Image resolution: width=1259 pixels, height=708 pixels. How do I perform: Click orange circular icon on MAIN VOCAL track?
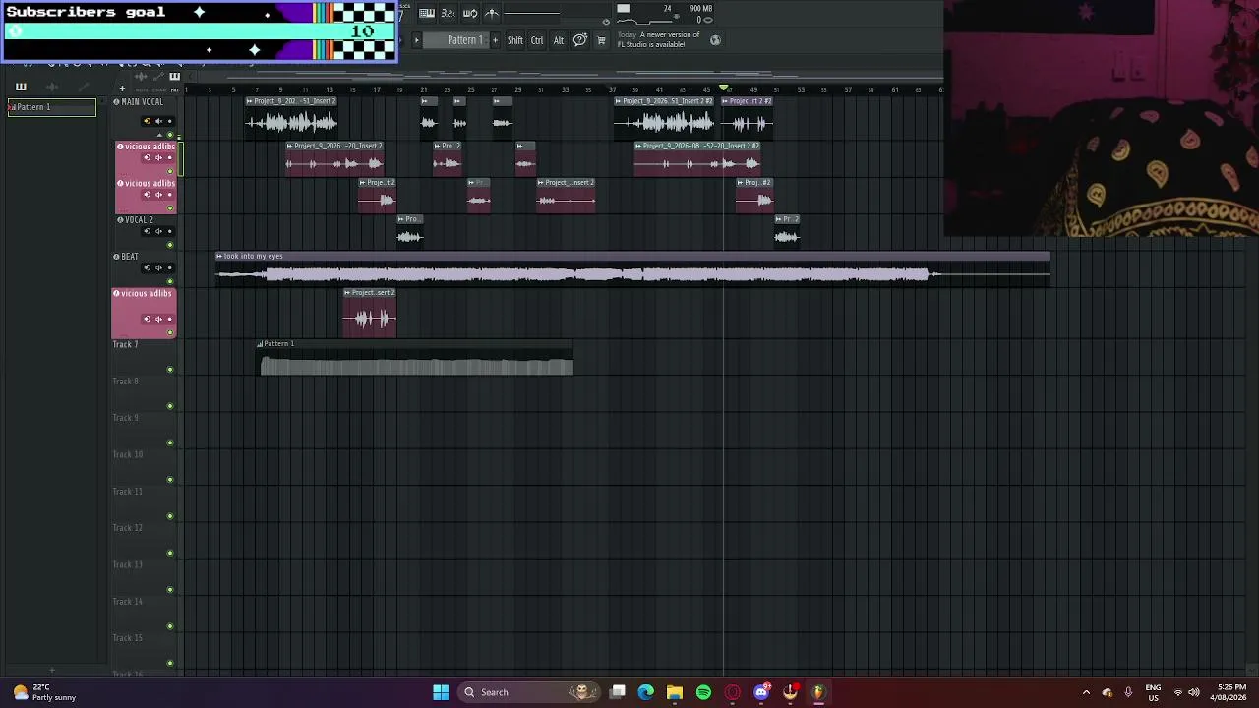click(x=147, y=121)
